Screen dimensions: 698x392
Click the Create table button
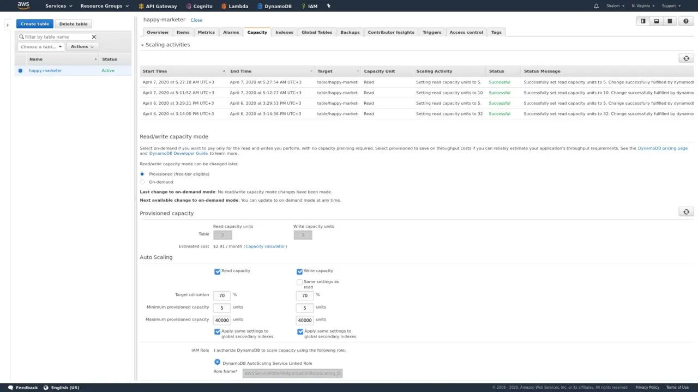click(x=35, y=24)
